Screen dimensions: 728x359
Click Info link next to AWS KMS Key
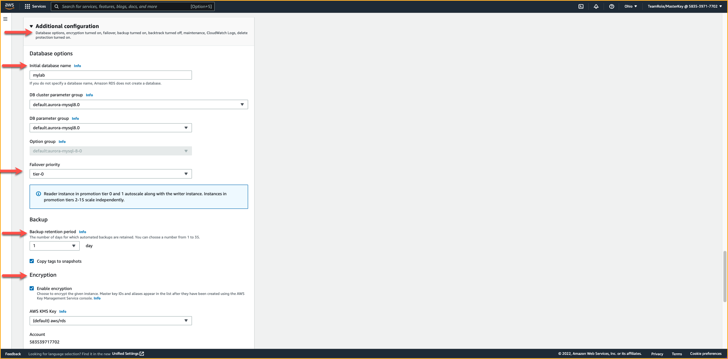pyautogui.click(x=63, y=312)
